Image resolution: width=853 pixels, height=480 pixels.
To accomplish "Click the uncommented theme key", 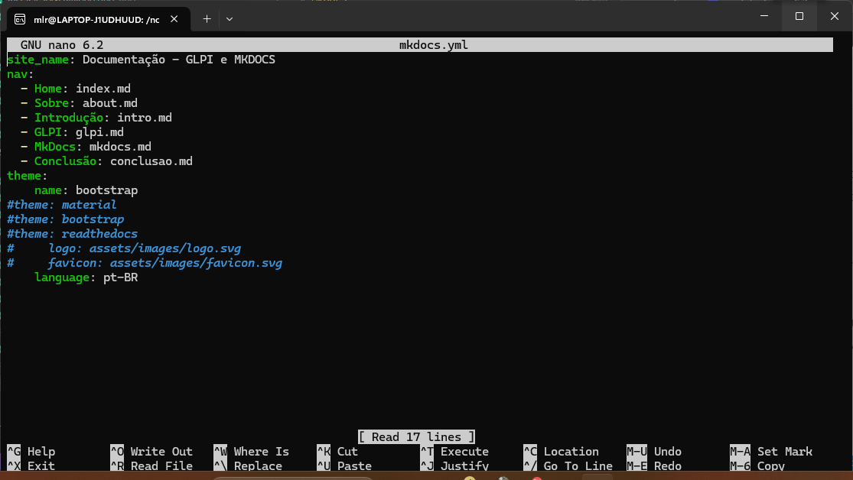I will (24, 176).
